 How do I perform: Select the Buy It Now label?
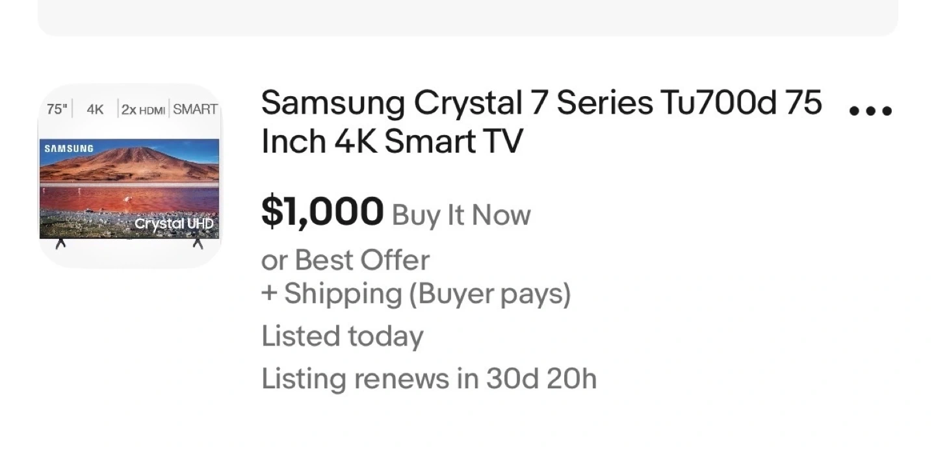(461, 215)
